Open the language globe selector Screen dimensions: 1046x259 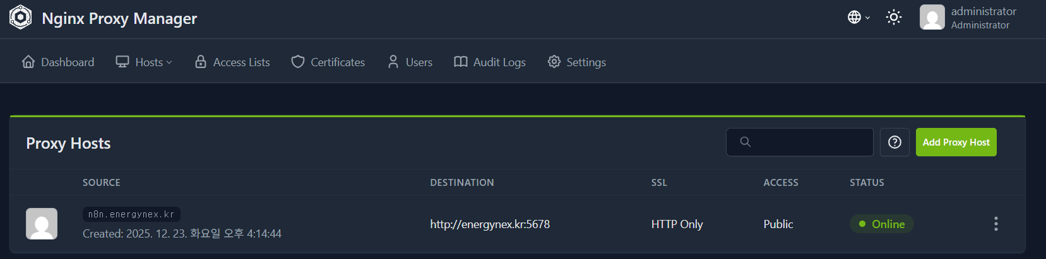[858, 18]
